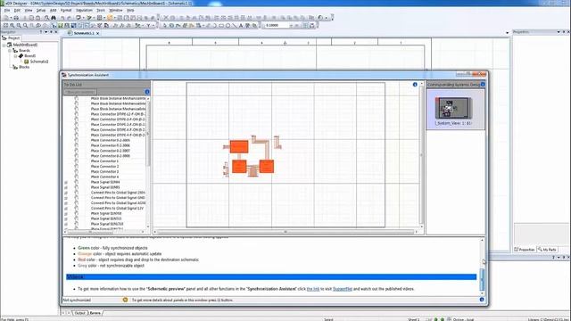This screenshot has height=321, width=571.
Task: Select the Rectangle drawing tool
Action: point(221,26)
